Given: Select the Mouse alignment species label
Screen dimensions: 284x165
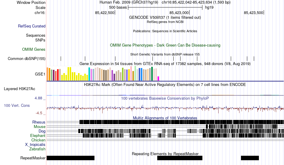Looking at the screenshot, I should (39, 127).
